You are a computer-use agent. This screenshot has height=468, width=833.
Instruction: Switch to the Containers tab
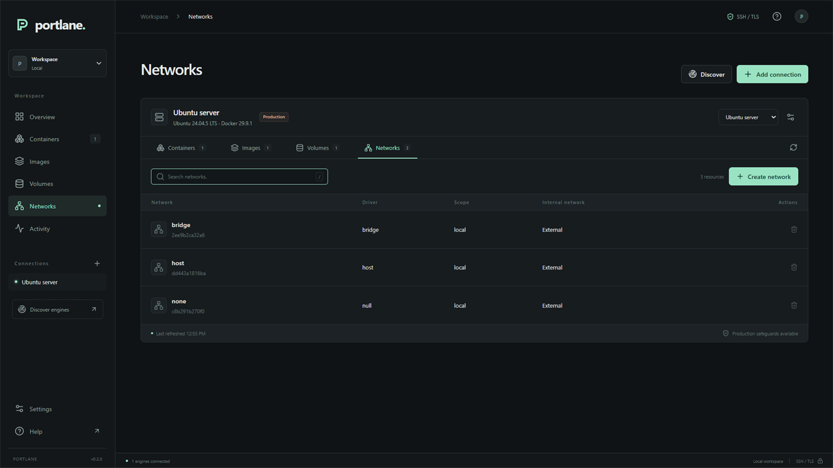coord(181,148)
